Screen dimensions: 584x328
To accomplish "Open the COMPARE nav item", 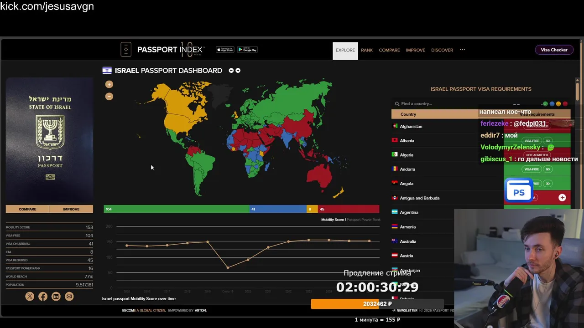I will coord(389,50).
